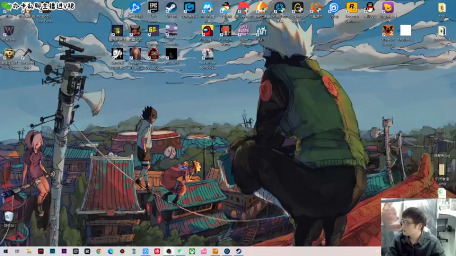This screenshot has height=256, width=456.
Task: Open the QQ Game pirate penguin shortcut
Action: [225, 8]
